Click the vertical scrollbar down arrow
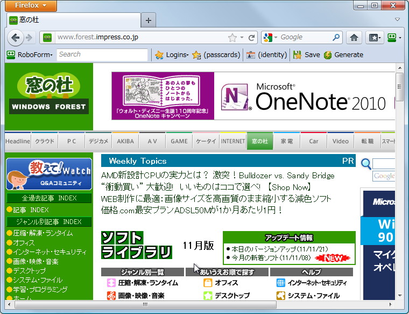The image size is (409, 314). [x=400, y=296]
